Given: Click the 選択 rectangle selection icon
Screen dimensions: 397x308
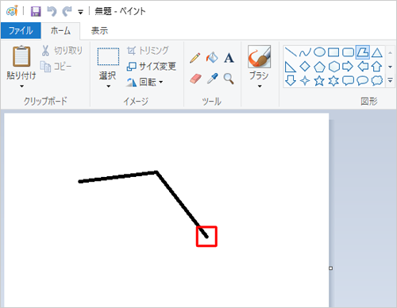Looking at the screenshot, I should click(108, 56).
